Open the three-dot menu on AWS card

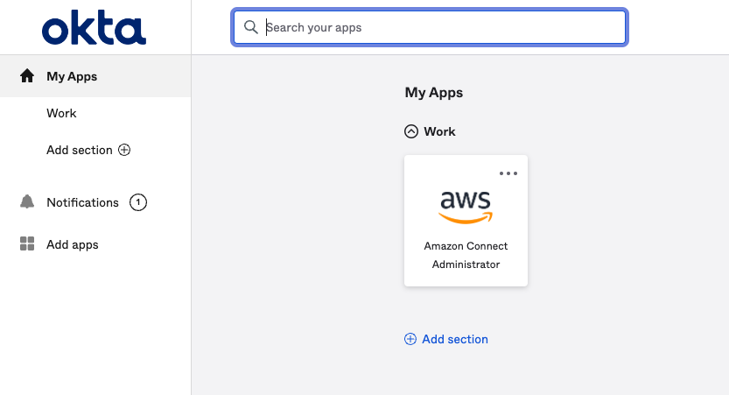pyautogui.click(x=508, y=173)
